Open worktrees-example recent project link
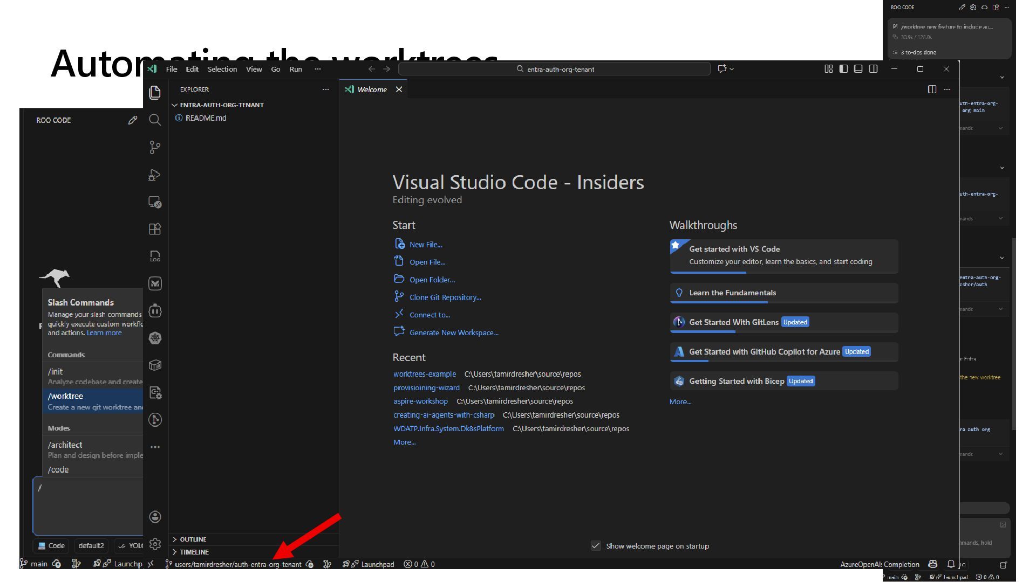 424,374
